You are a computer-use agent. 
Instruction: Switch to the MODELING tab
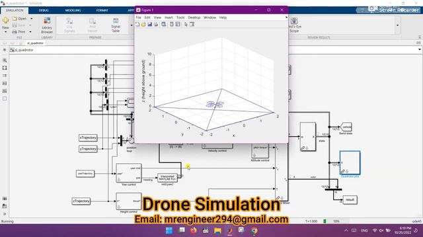click(73, 11)
